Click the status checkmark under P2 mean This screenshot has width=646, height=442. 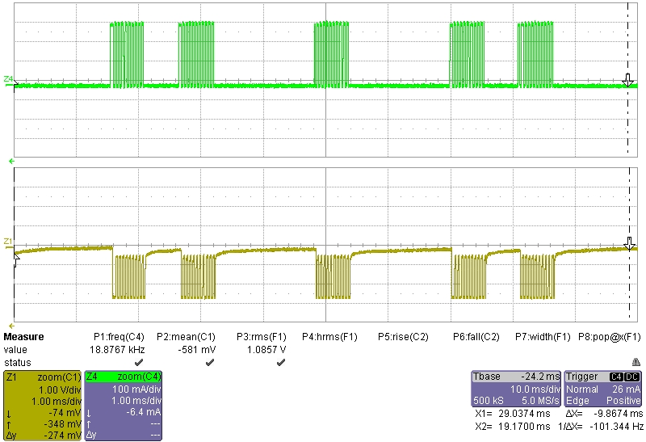[x=210, y=363]
